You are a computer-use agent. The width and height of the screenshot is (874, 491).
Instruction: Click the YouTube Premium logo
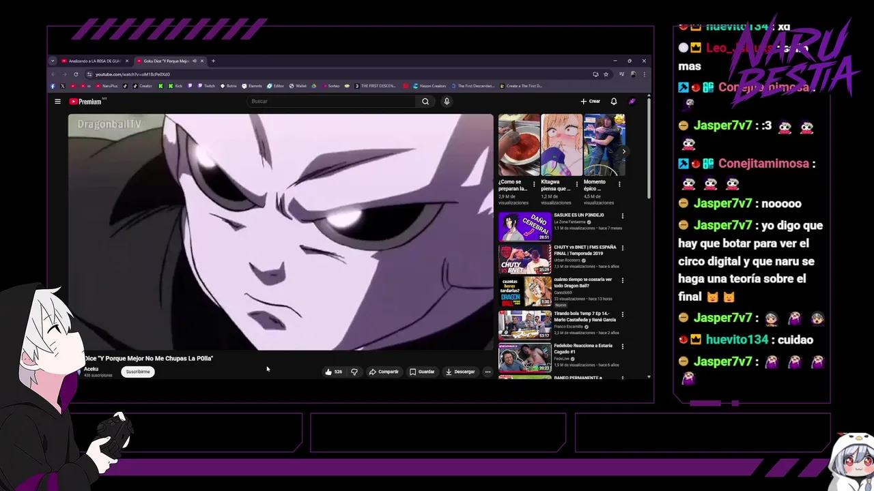click(x=85, y=101)
